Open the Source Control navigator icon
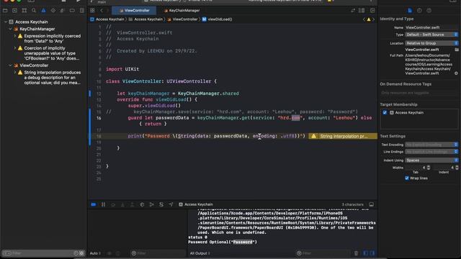Screen dimensions: 461x259 (14, 11)
